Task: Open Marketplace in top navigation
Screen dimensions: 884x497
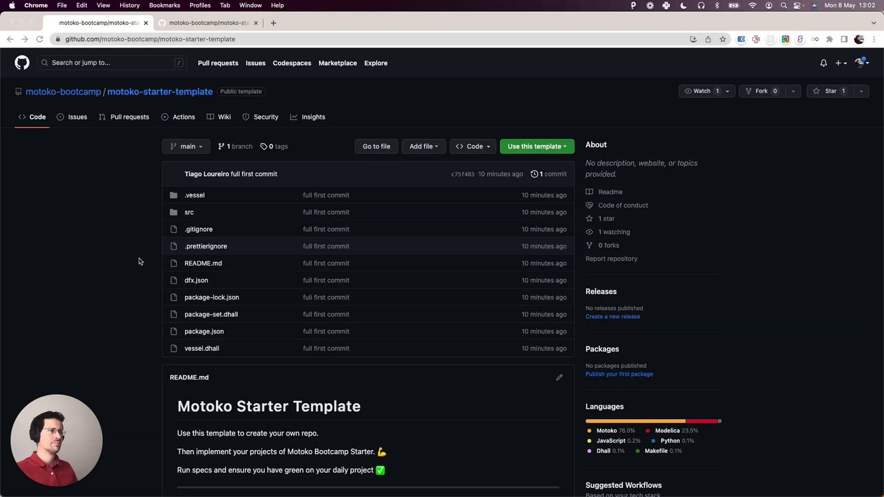Action: [338, 63]
